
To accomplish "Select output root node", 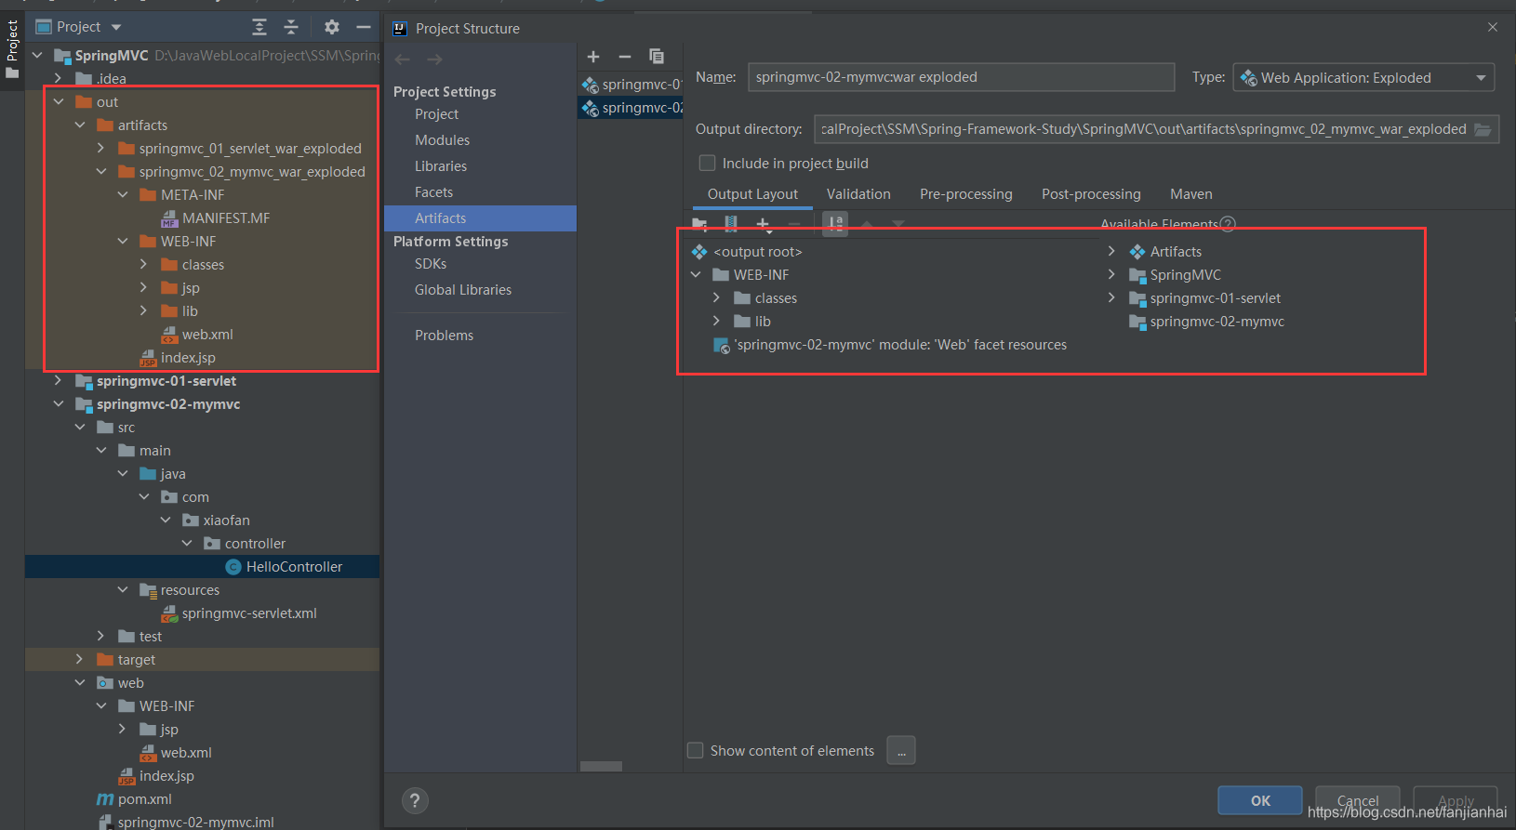I will [747, 252].
